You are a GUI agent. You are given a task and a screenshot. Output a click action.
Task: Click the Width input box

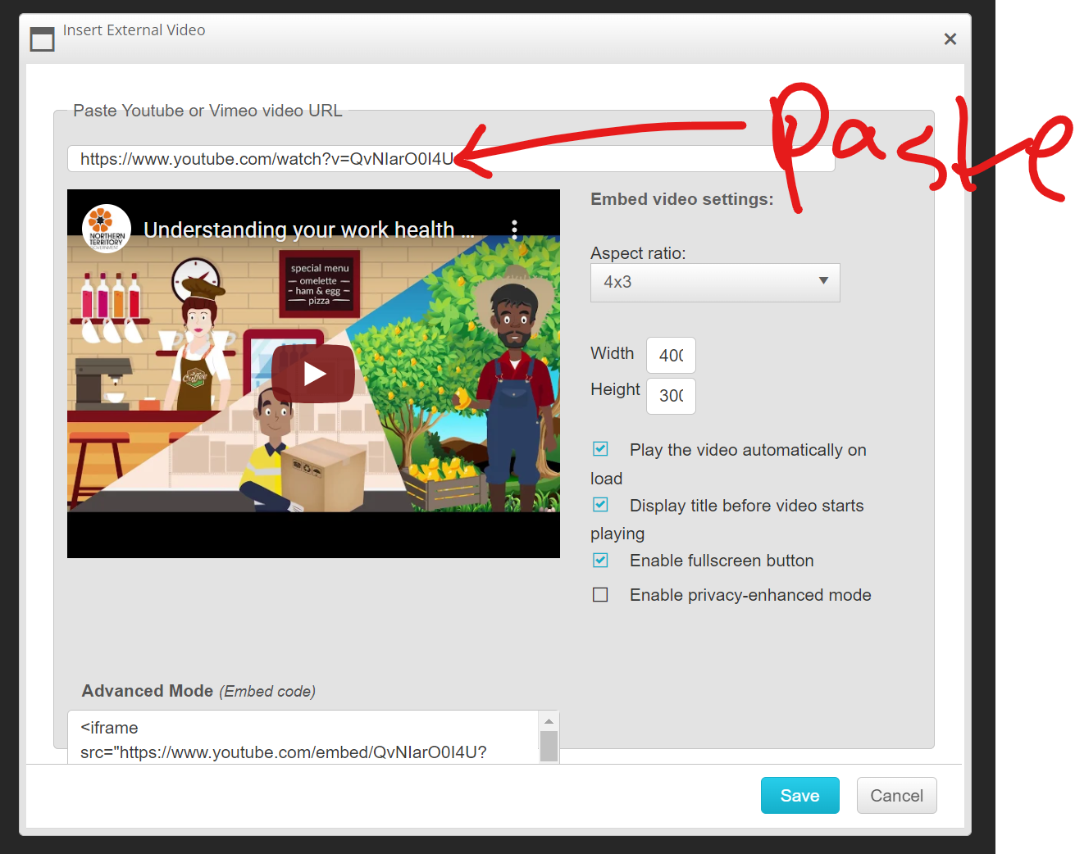(x=671, y=356)
